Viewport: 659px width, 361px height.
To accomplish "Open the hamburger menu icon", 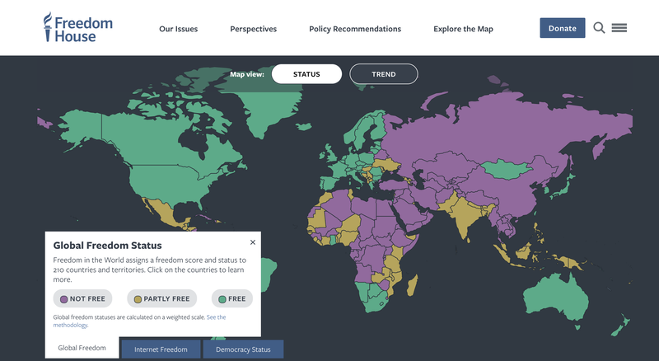I will pos(619,28).
